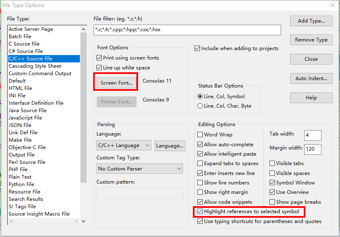Viewport: 340px width, 237px height.
Task: Click the Language... button
Action: click(170, 146)
